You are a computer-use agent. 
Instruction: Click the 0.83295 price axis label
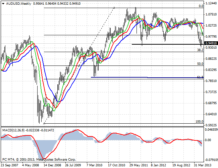211,70
